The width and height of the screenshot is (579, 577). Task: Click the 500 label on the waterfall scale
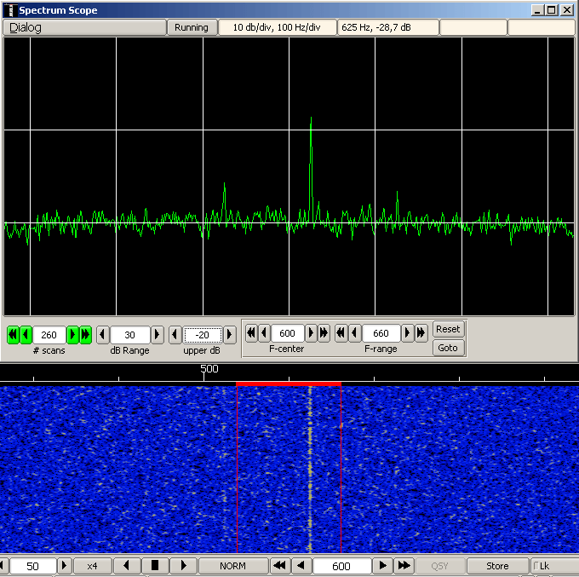(209, 369)
